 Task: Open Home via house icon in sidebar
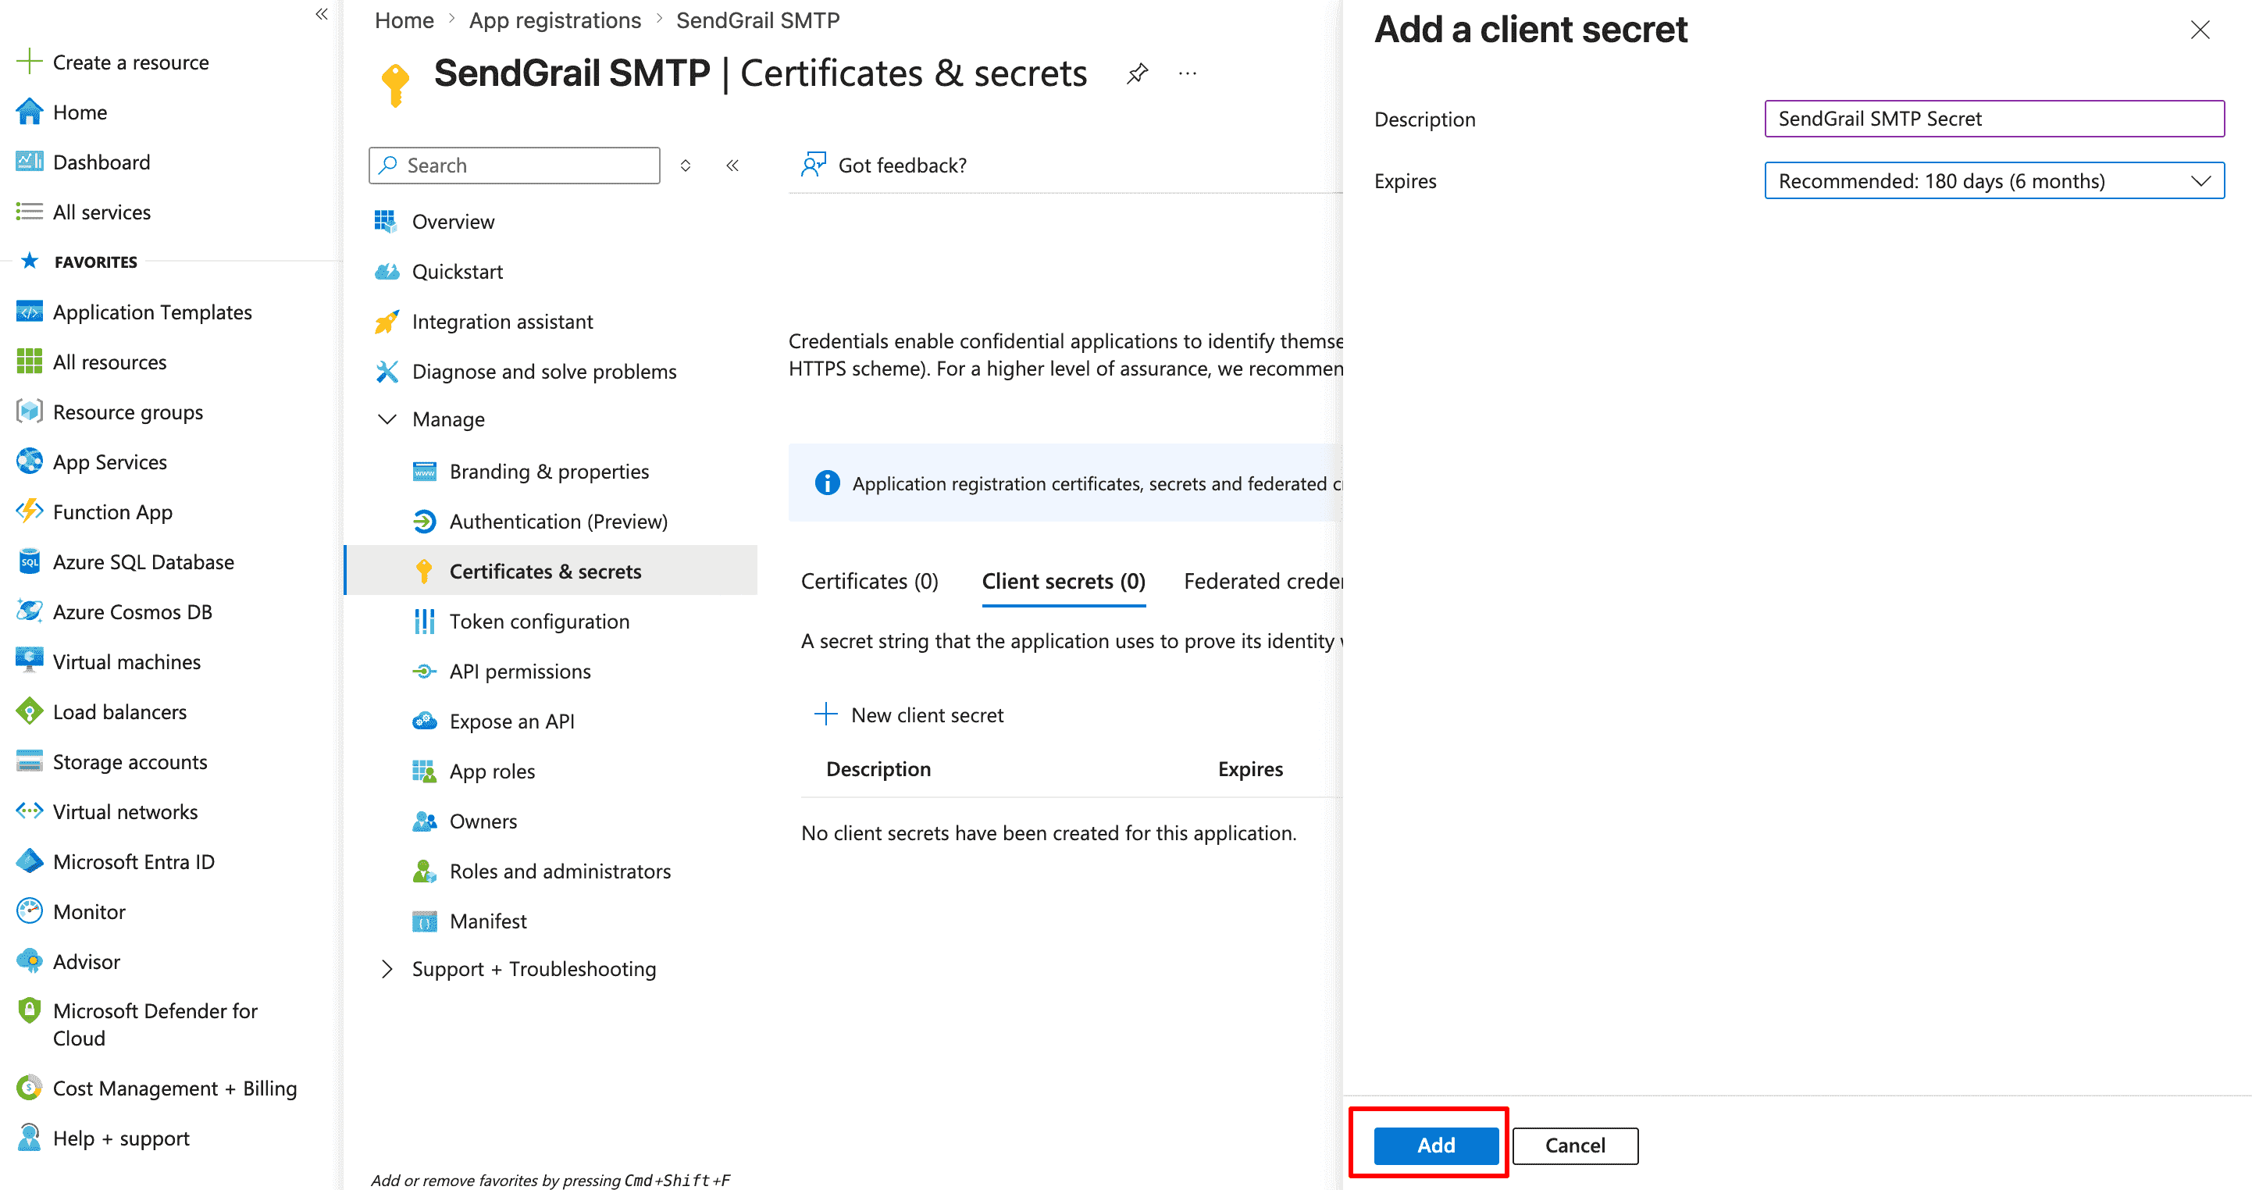[x=29, y=112]
